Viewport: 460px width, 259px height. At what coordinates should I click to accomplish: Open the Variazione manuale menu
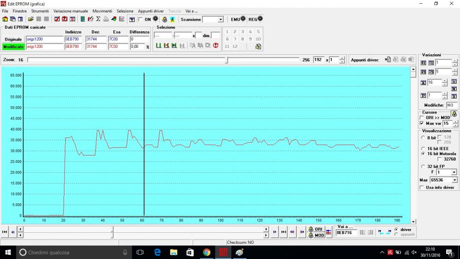tap(70, 11)
